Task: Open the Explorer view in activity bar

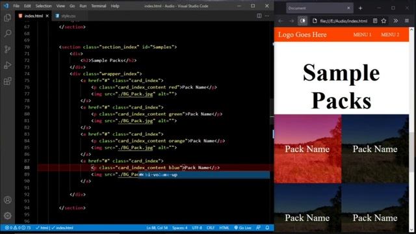Action: (7, 18)
